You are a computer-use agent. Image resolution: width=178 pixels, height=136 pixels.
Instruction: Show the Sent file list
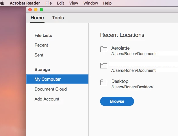39,55
